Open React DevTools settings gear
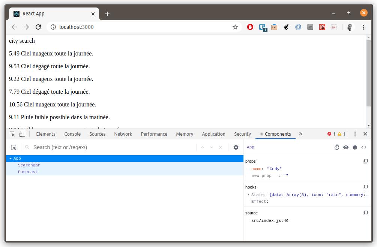377x247 pixels. tap(236, 147)
